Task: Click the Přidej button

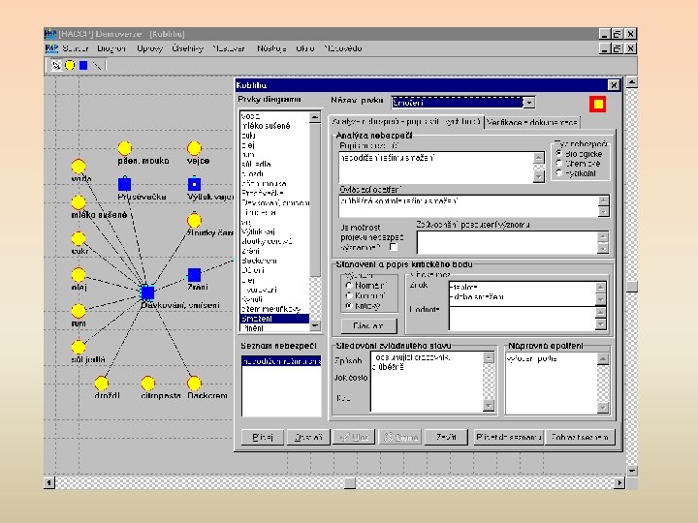Action: (x=262, y=437)
